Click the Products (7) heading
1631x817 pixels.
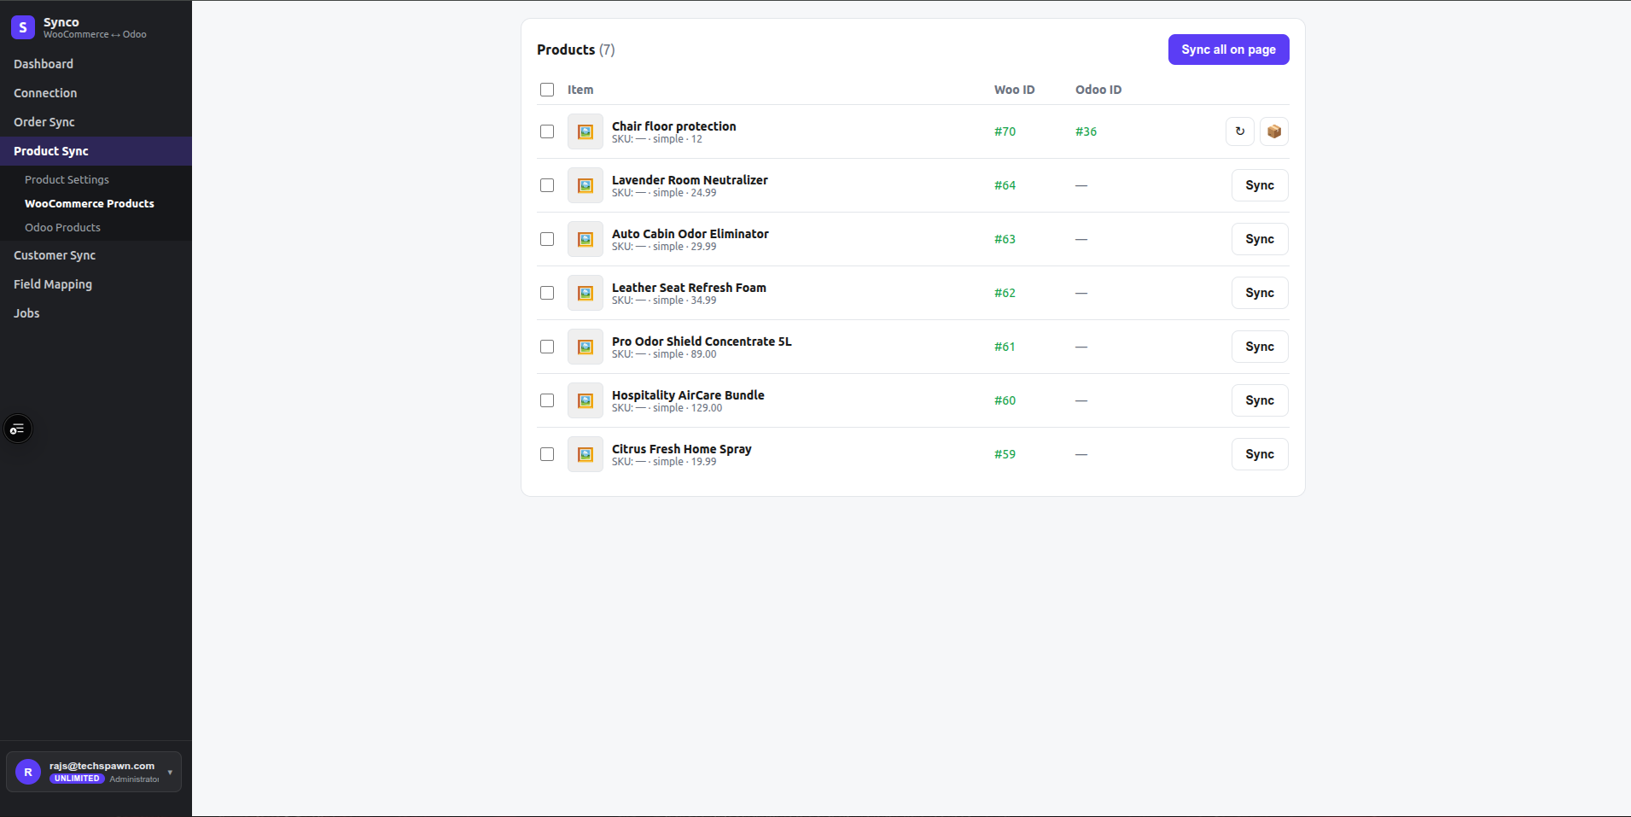point(576,50)
